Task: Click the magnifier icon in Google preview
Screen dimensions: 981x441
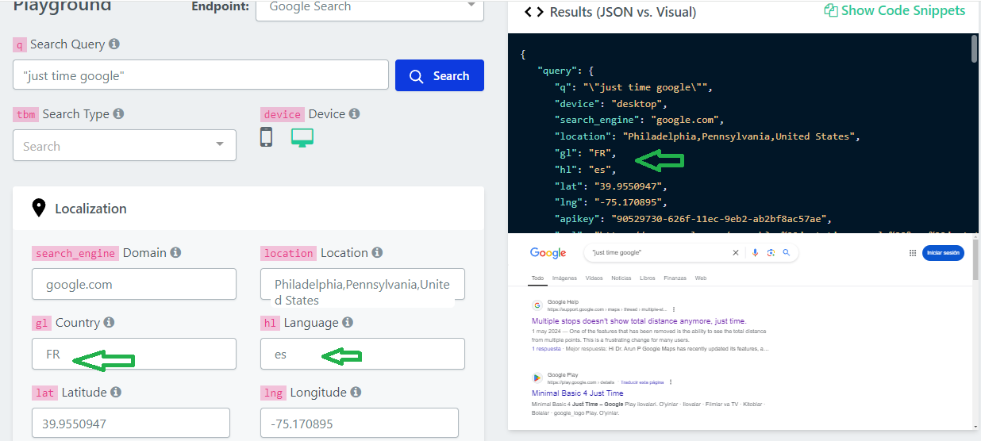Action: pyautogui.click(x=787, y=253)
